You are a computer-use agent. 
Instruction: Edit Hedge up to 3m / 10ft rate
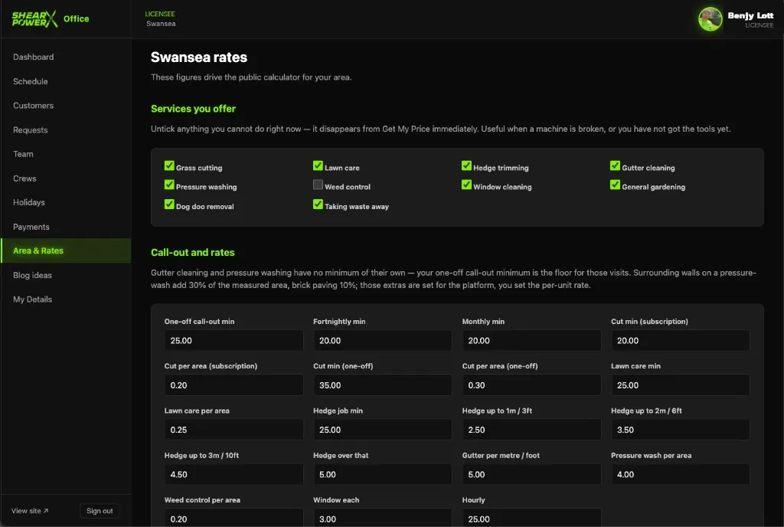(x=234, y=474)
